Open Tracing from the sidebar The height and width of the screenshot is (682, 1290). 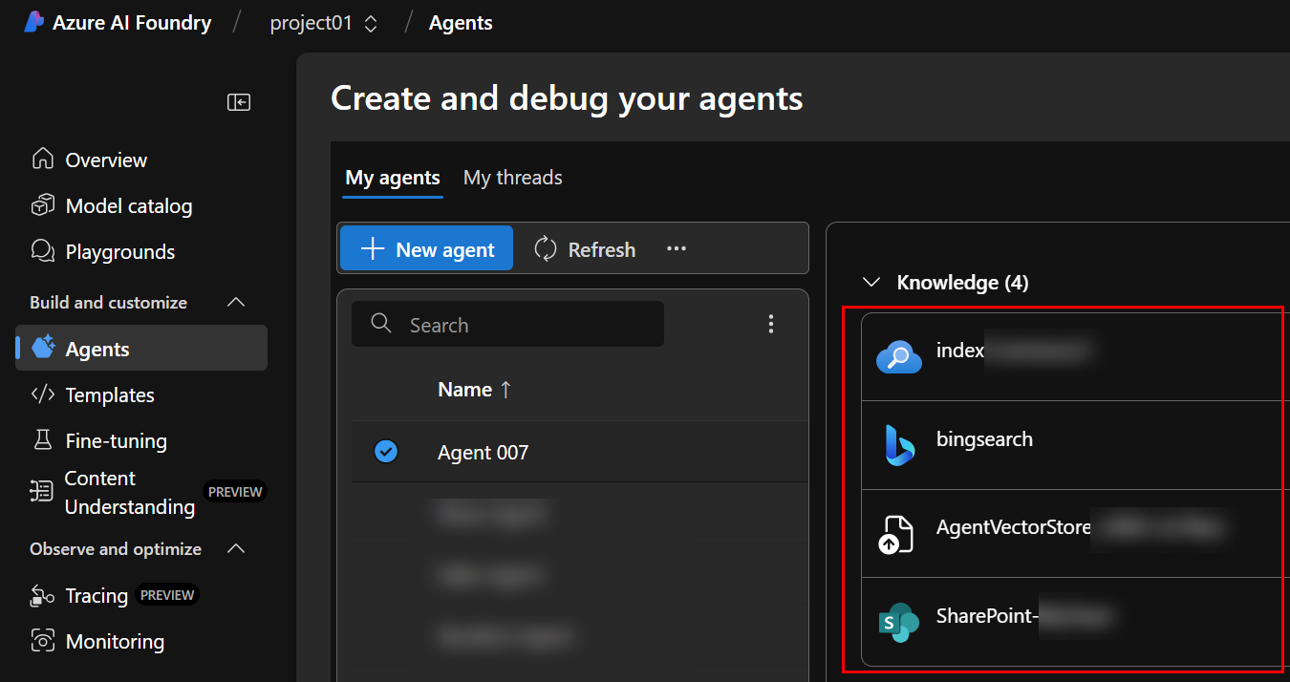click(x=96, y=596)
